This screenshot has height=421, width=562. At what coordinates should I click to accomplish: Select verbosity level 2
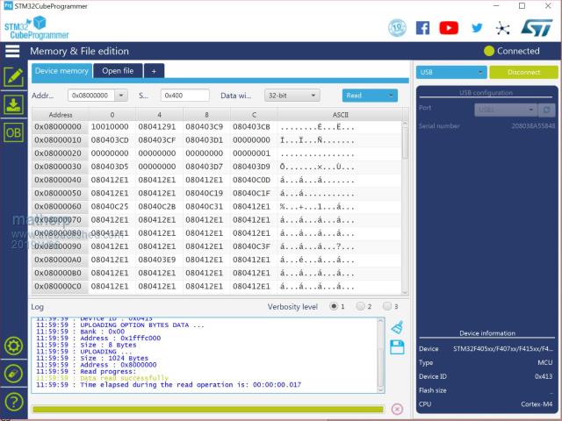360,306
